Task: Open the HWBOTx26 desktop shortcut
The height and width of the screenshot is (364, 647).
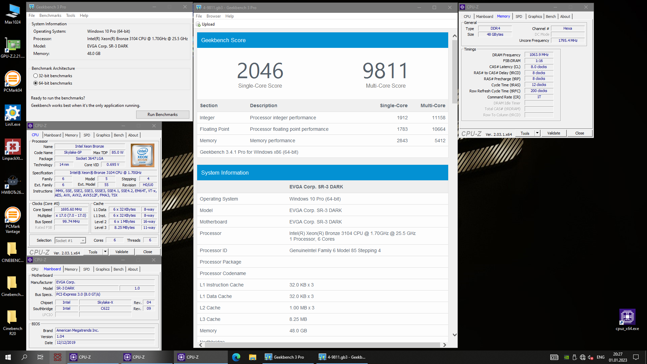Action: pos(12,184)
